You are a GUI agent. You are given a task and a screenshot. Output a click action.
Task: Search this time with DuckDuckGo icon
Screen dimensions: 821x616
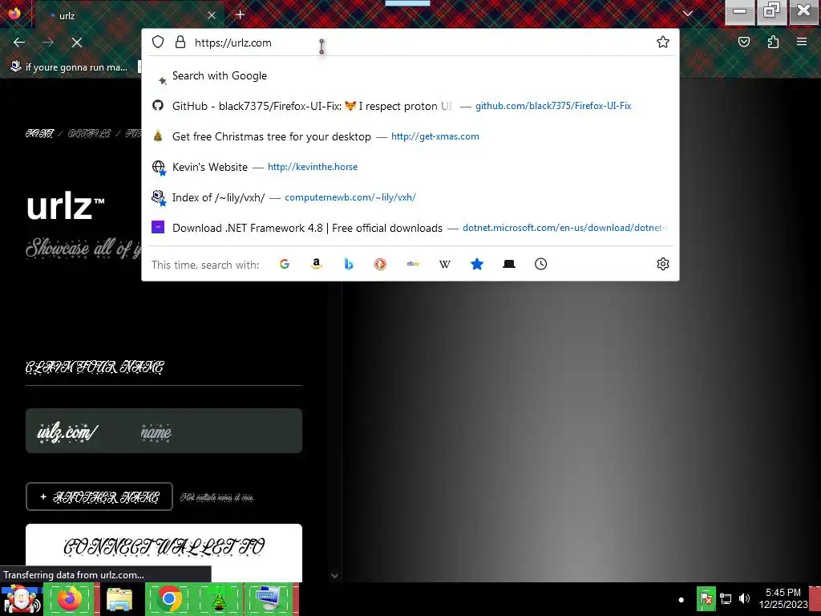coord(380,264)
